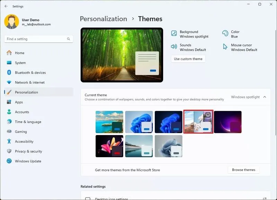The width and height of the screenshot is (277, 200).
Task: Open the Accounts settings label
Action: coord(22,112)
